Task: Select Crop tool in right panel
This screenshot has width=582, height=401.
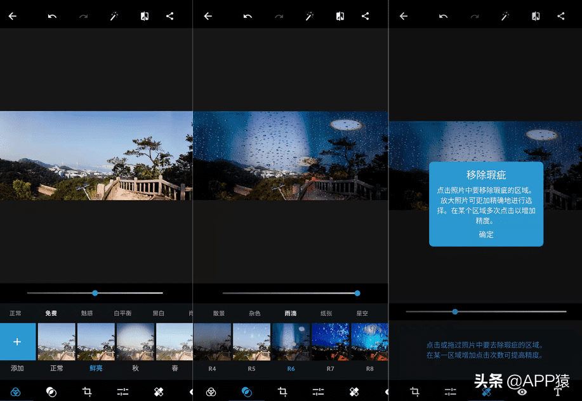Action: click(414, 391)
